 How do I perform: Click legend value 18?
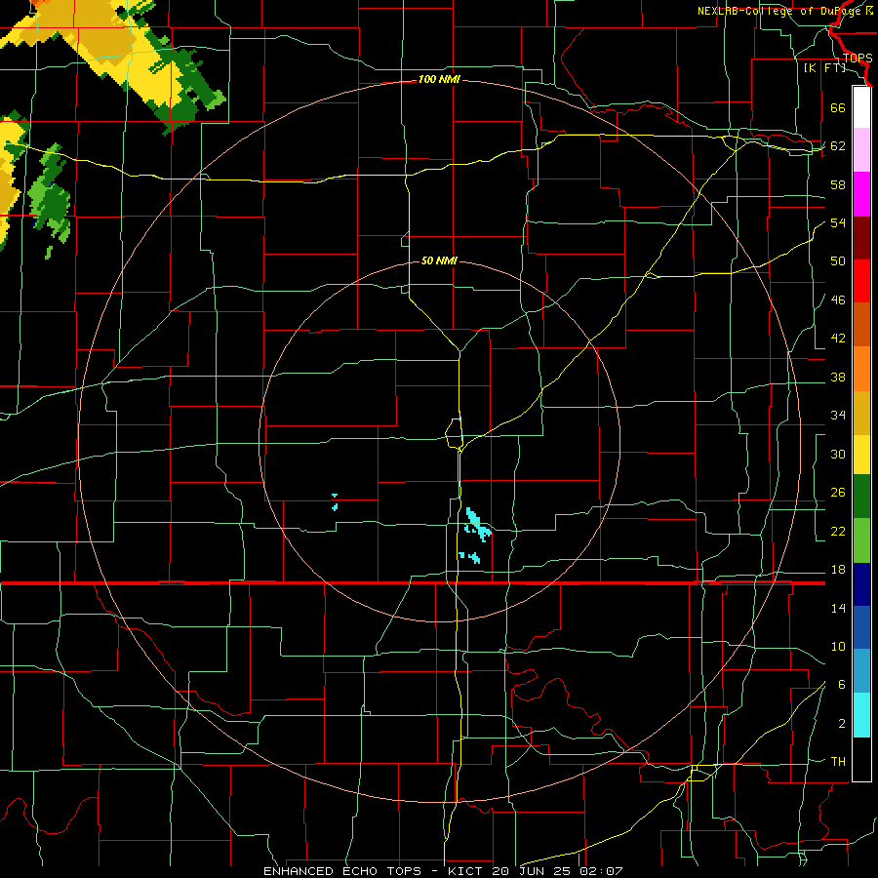pyautogui.click(x=838, y=570)
